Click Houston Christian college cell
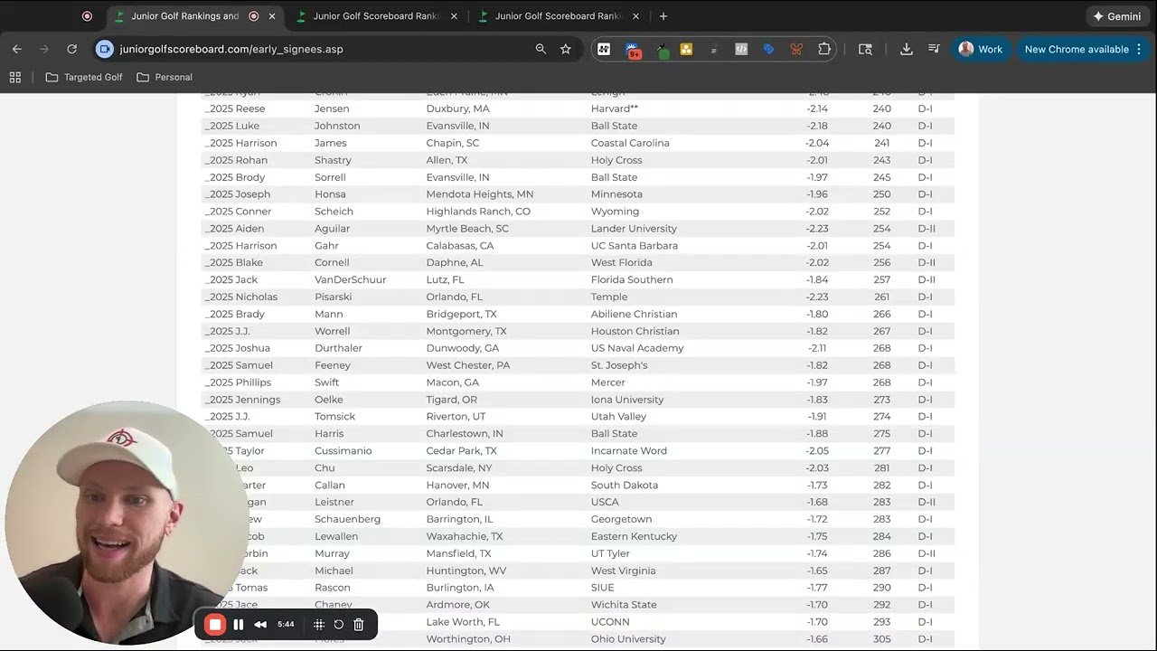The width and height of the screenshot is (1157, 651). [635, 332]
